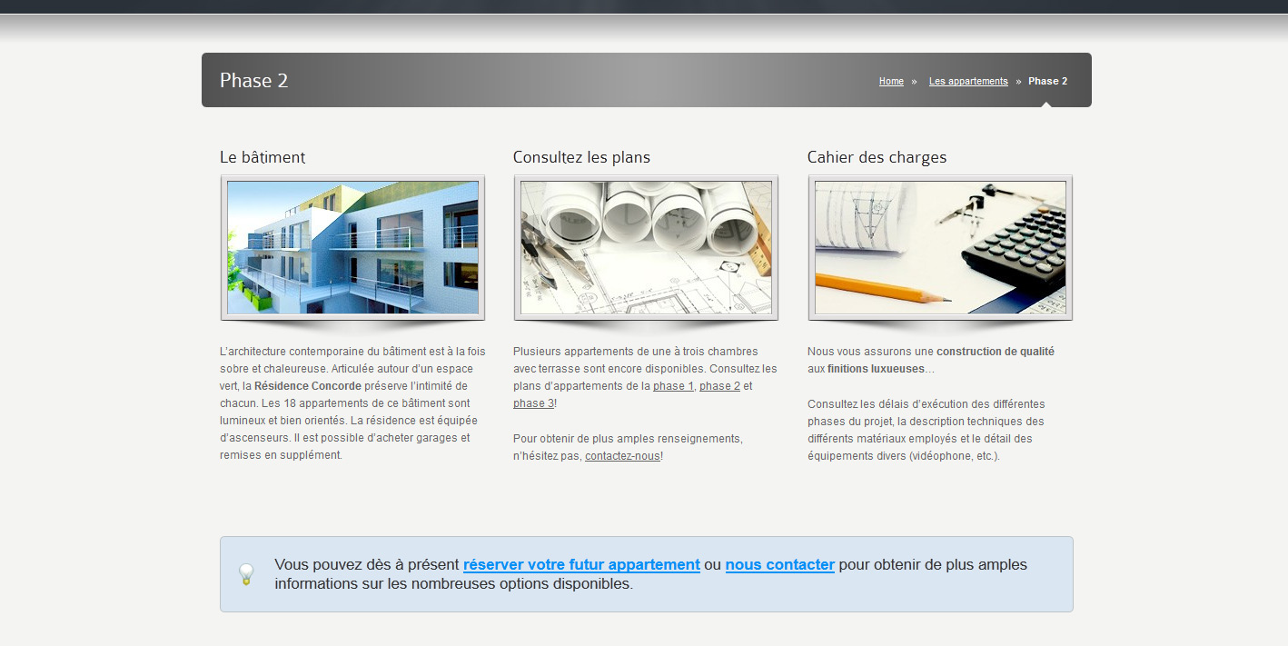Viewport: 1288px width, 646px height.
Task: Select the Cahier des charges heading
Action: [x=877, y=157]
